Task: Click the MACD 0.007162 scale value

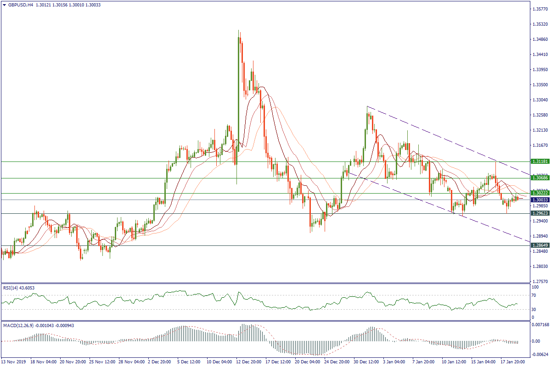Action: (539, 324)
